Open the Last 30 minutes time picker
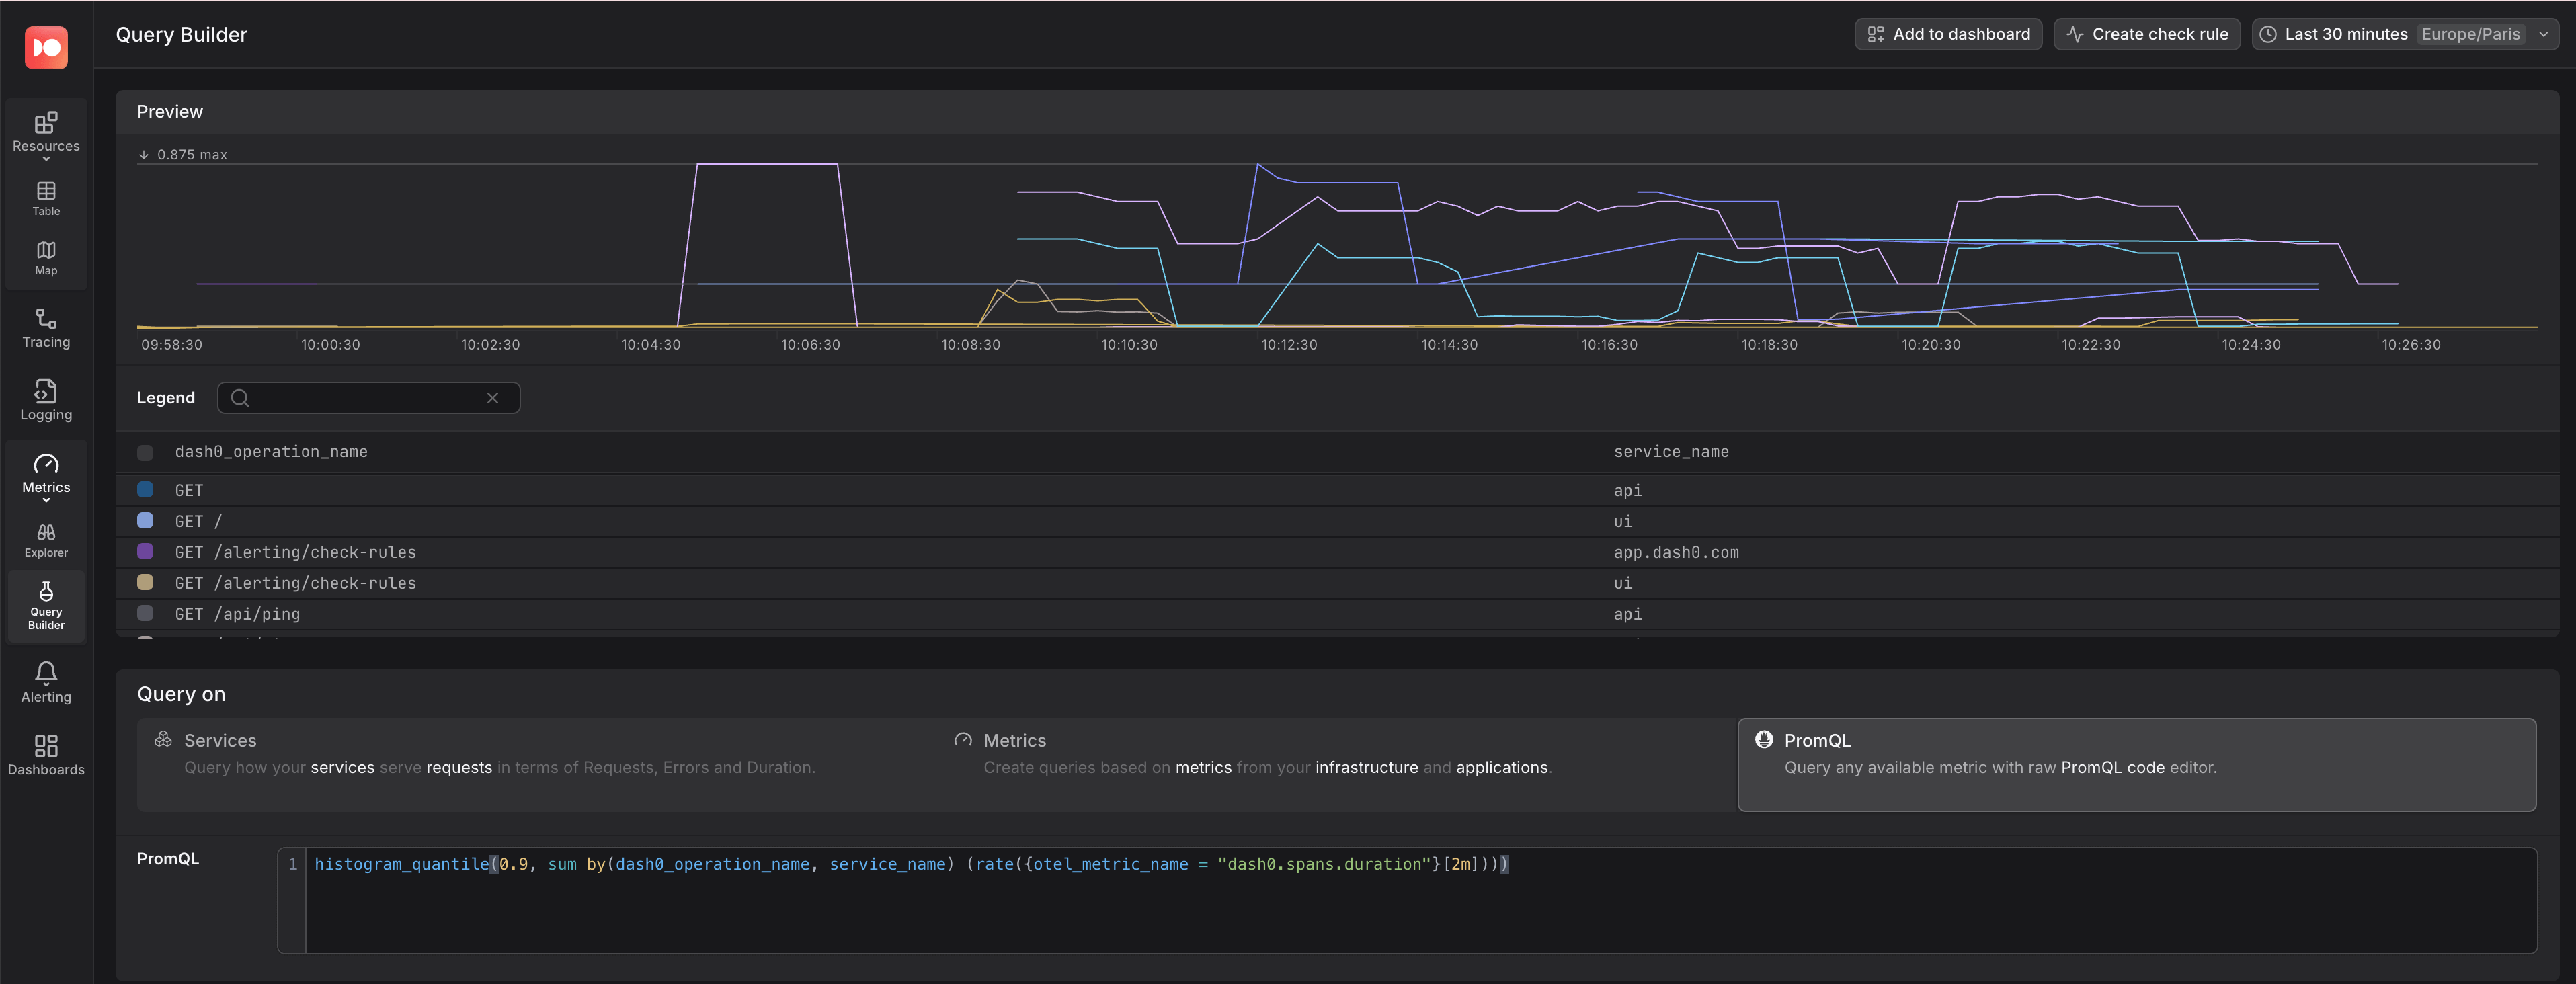The image size is (2576, 984). 2405,34
